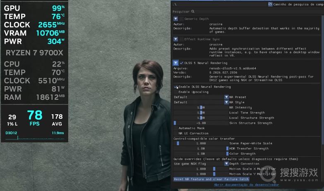Image resolution: width=324 pixels, height=191 pixels.
Task: Disable Enable DLSS Neural Rendering option
Action: (x=175, y=87)
